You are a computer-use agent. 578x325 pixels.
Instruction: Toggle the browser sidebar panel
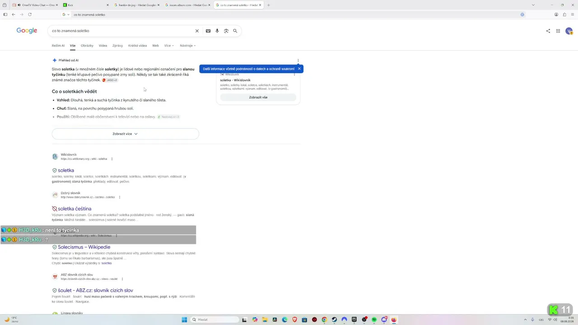pos(5,14)
